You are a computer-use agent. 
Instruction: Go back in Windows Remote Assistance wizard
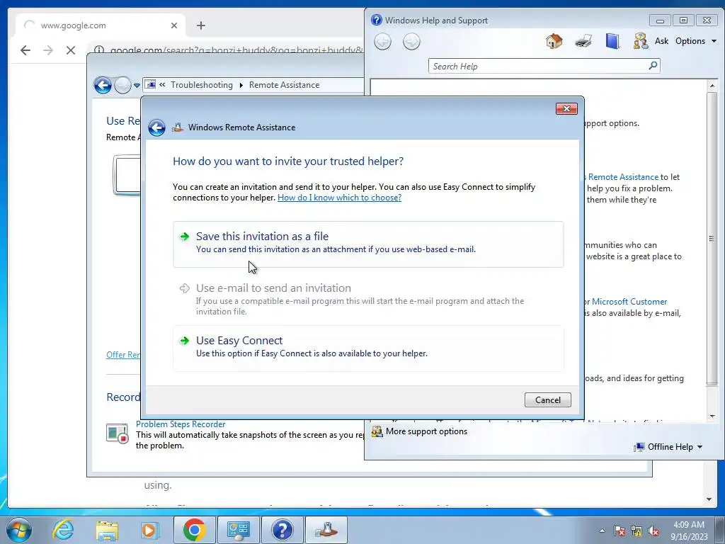[x=156, y=127]
